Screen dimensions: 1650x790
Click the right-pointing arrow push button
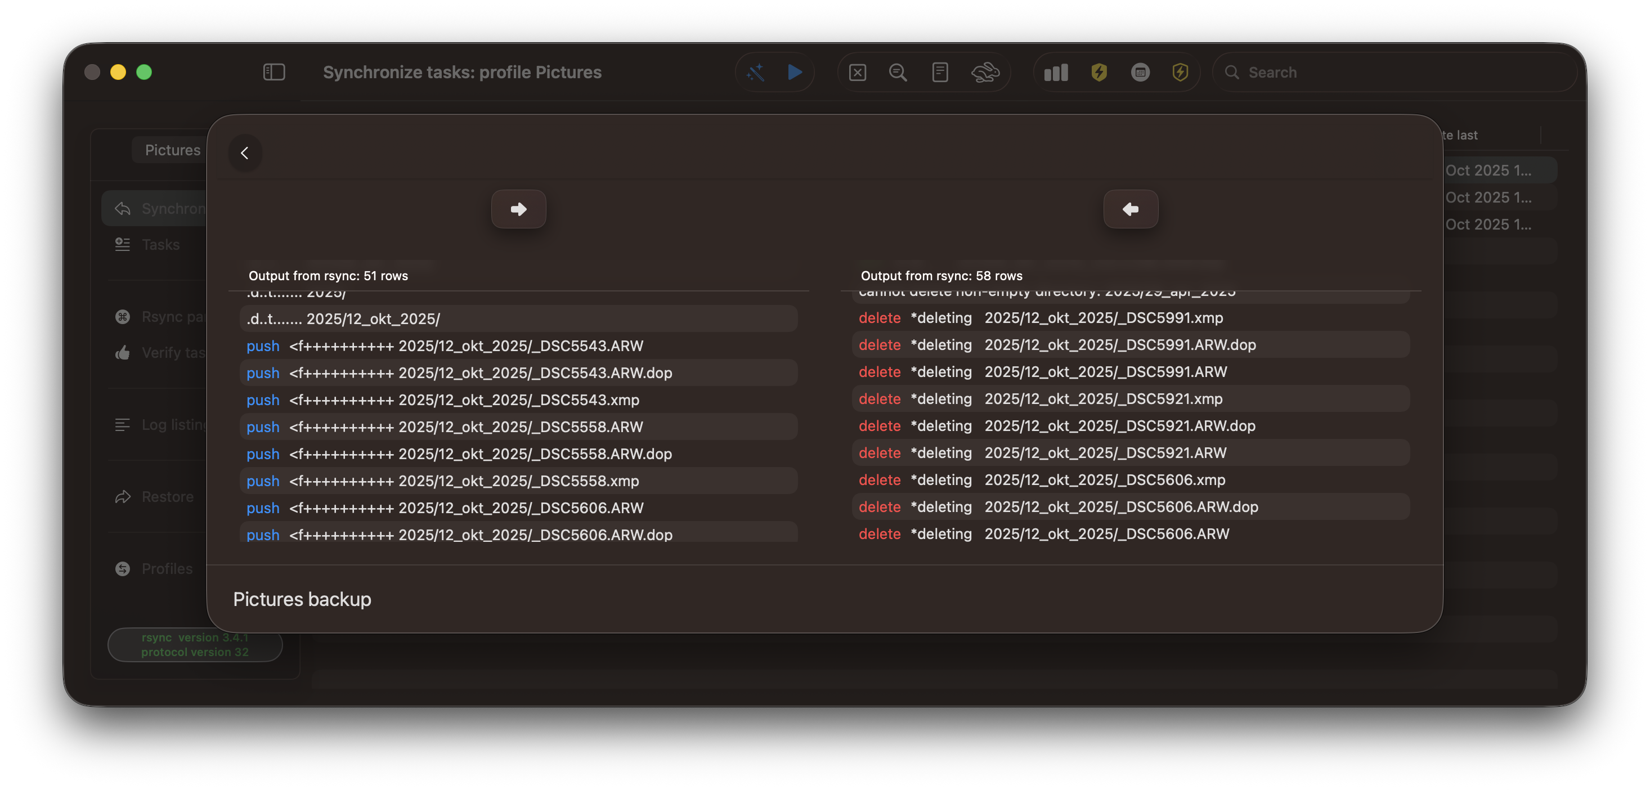(x=518, y=209)
